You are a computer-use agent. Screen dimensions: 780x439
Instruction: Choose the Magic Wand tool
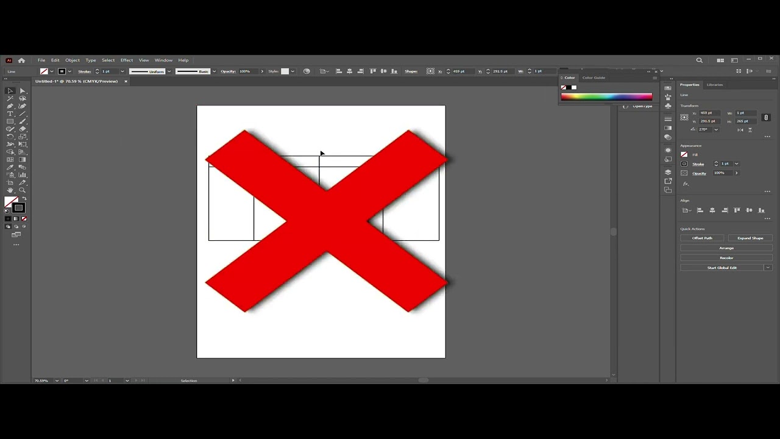coord(10,98)
